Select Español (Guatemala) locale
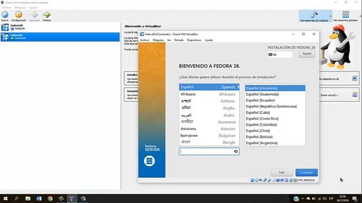Viewport: 362px width, 203px height. coord(275,94)
